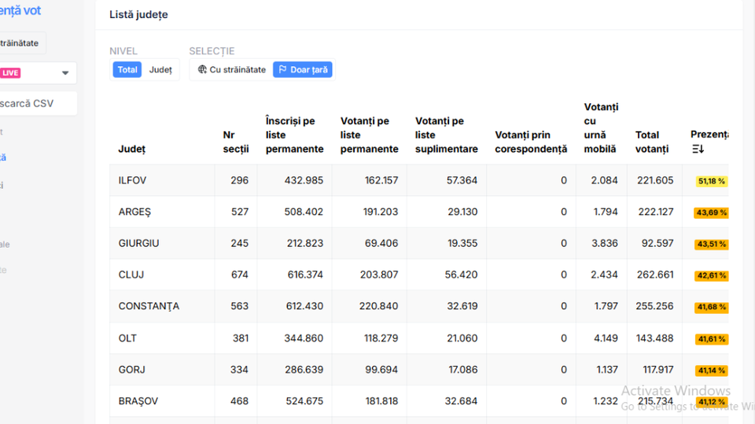Click the Străinătate button in sidebar

click(x=22, y=43)
